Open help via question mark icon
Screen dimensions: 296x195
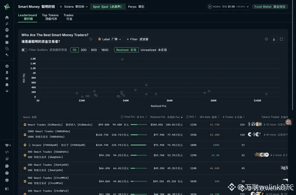point(7,173)
